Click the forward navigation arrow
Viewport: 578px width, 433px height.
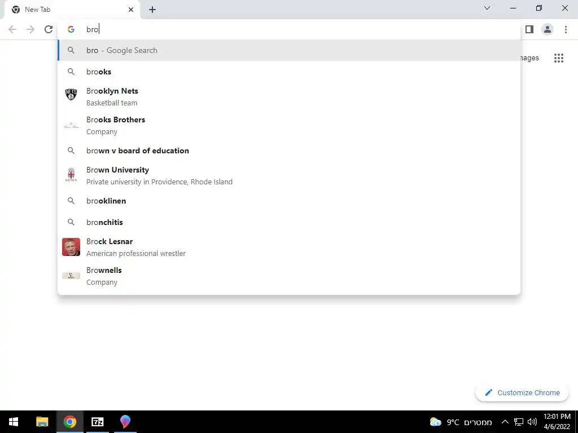coord(30,29)
